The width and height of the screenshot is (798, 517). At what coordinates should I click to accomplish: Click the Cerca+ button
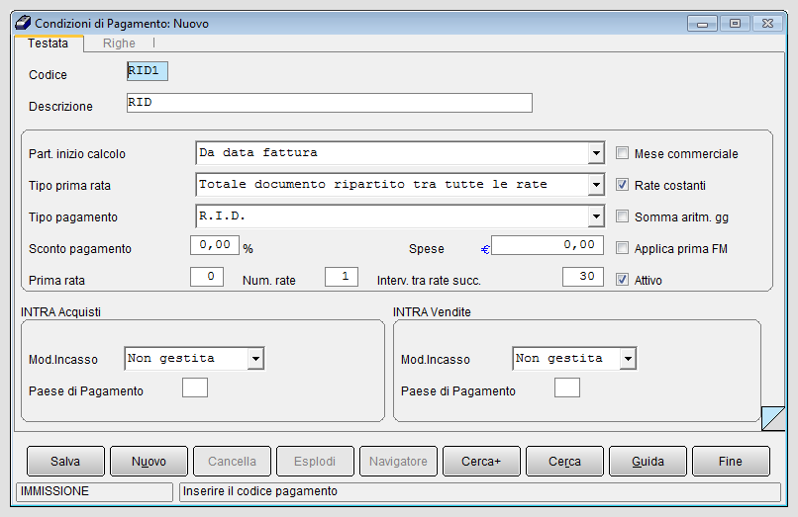coord(481,461)
